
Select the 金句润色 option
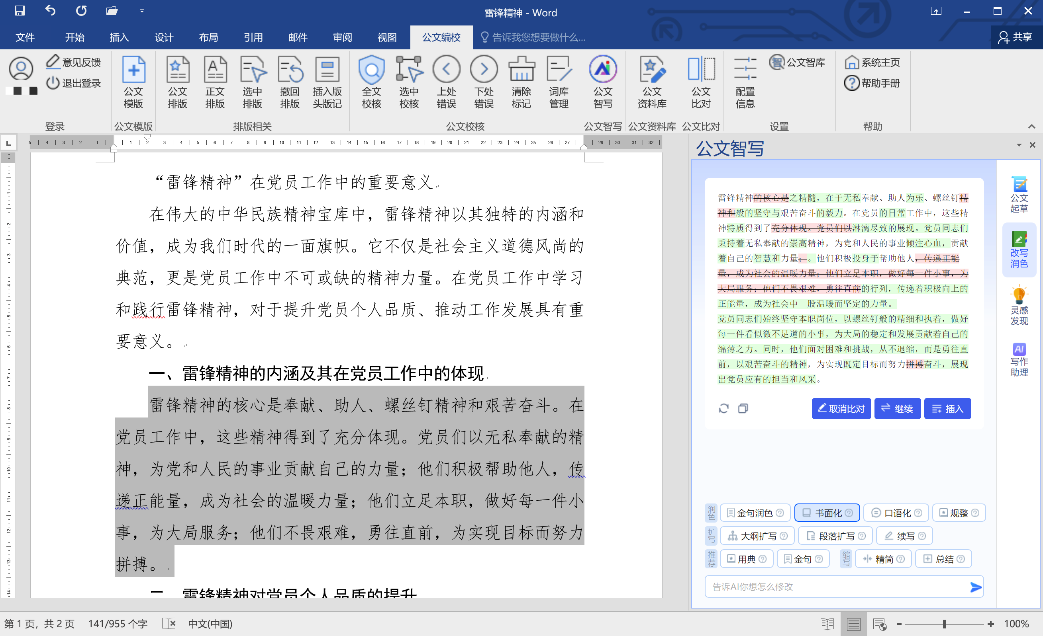tap(755, 513)
